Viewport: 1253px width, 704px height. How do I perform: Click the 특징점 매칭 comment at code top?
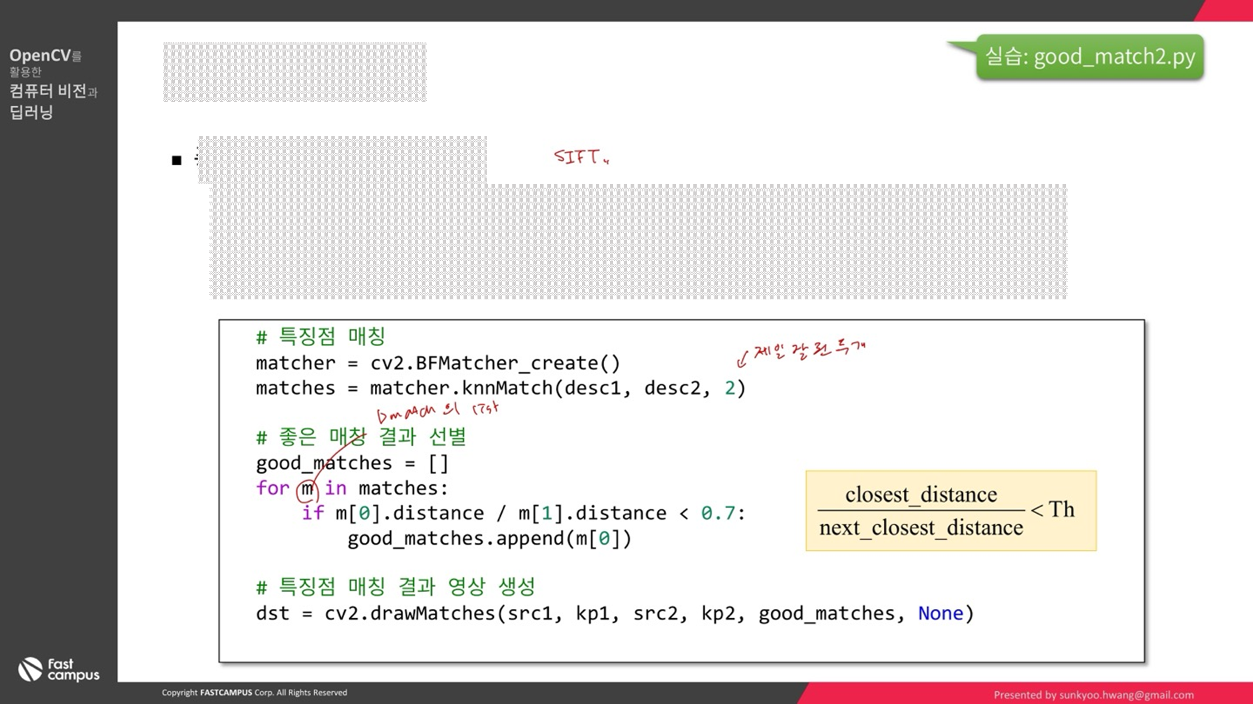[321, 336]
